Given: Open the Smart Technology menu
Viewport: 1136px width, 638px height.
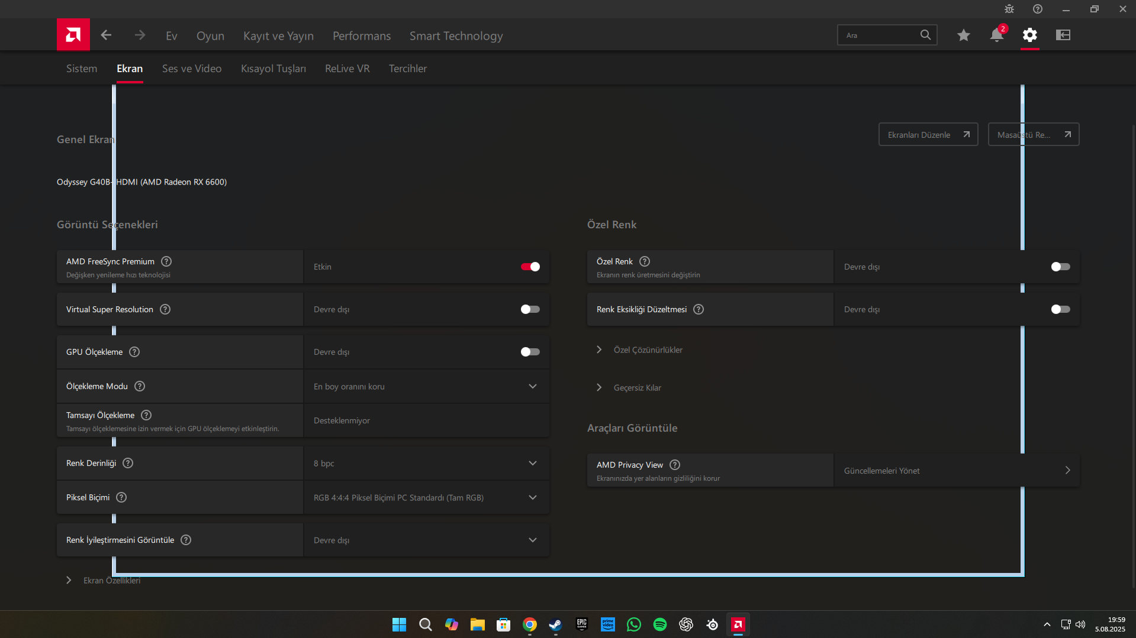Looking at the screenshot, I should pyautogui.click(x=456, y=36).
